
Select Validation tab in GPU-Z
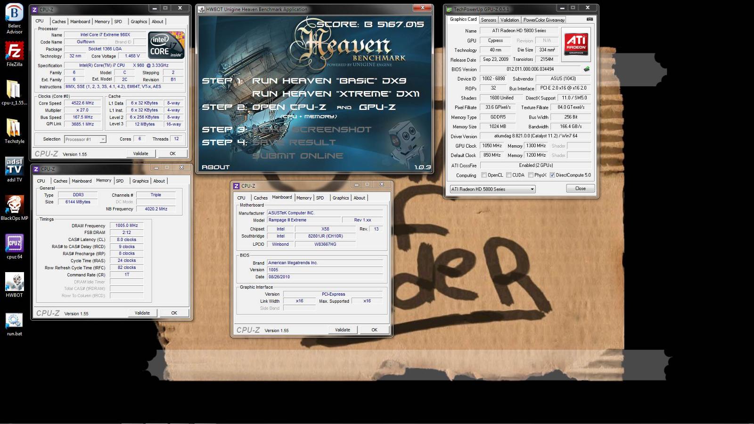[509, 20]
